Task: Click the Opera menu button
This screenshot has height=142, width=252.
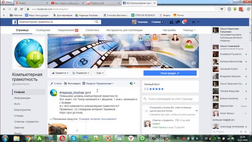Action: click(x=7, y=2)
